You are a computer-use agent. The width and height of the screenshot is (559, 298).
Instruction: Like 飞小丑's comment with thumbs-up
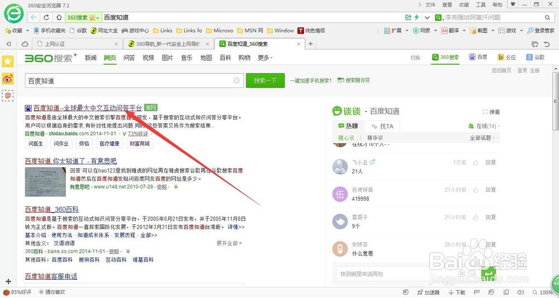pos(476,163)
